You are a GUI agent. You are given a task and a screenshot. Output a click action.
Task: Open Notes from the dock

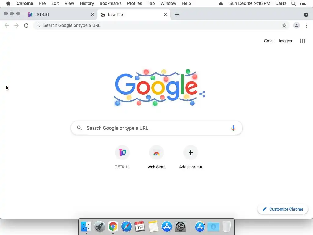click(x=153, y=227)
